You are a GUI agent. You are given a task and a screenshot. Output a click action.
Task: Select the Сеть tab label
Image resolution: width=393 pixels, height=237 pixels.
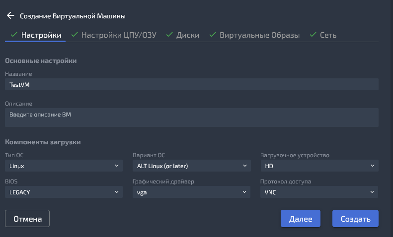[x=328, y=35]
